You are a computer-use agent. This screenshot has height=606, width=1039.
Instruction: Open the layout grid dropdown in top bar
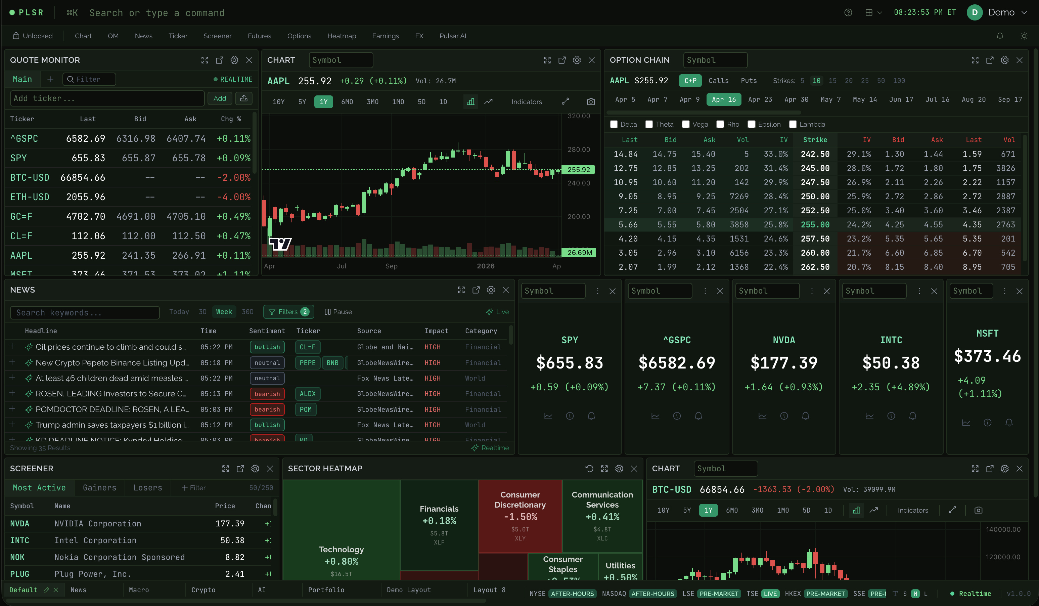(x=873, y=12)
